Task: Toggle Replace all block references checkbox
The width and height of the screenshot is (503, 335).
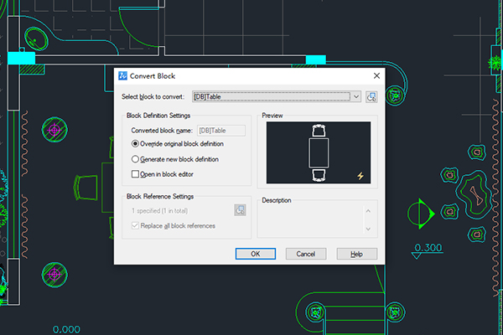Action: coord(135,225)
